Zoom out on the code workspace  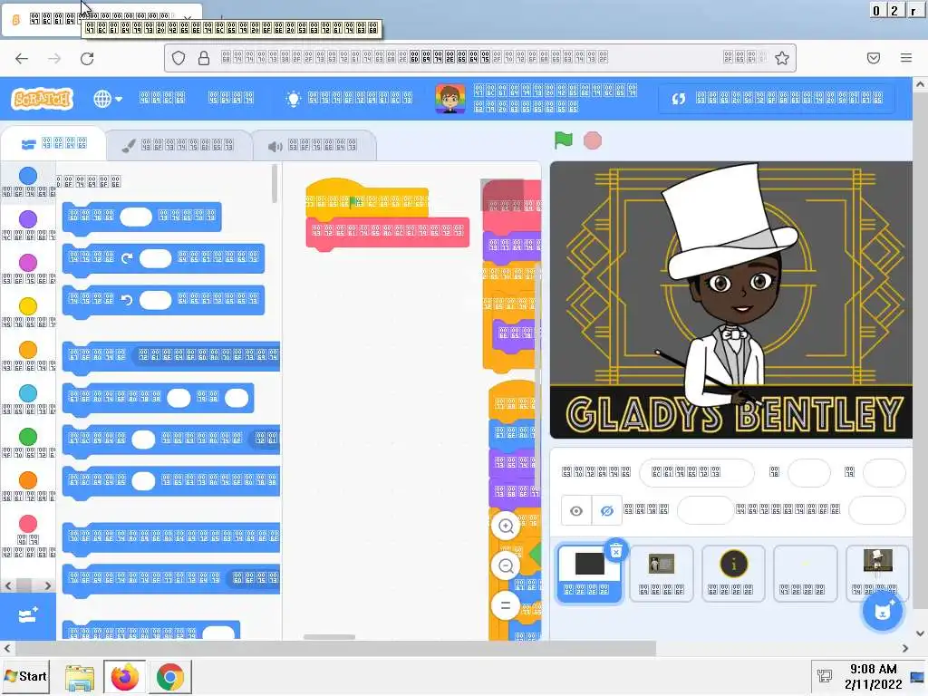pyautogui.click(x=506, y=566)
